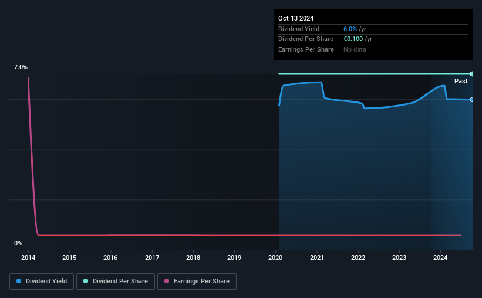The width and height of the screenshot is (482, 298).
Task: Click the pink Earnings Per Share legend dot
Action: 167,281
